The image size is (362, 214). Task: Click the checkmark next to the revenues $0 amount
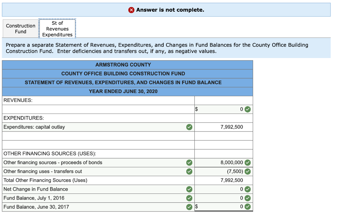(x=247, y=109)
